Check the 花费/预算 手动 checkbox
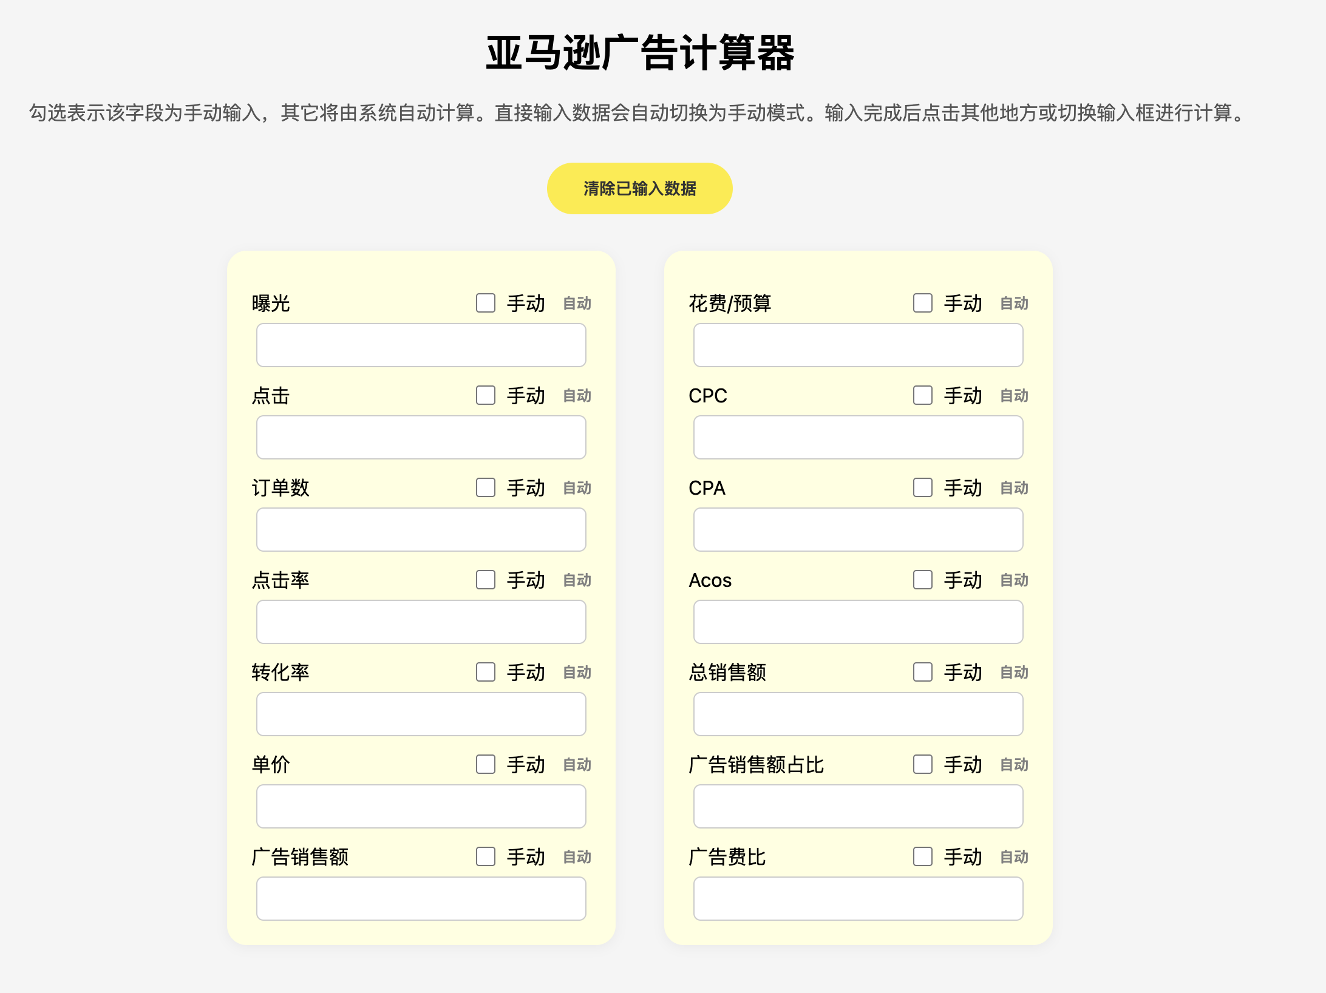1326x993 pixels. click(x=923, y=303)
